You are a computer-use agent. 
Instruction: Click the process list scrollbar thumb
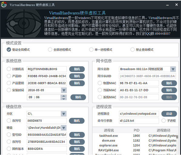177,137
